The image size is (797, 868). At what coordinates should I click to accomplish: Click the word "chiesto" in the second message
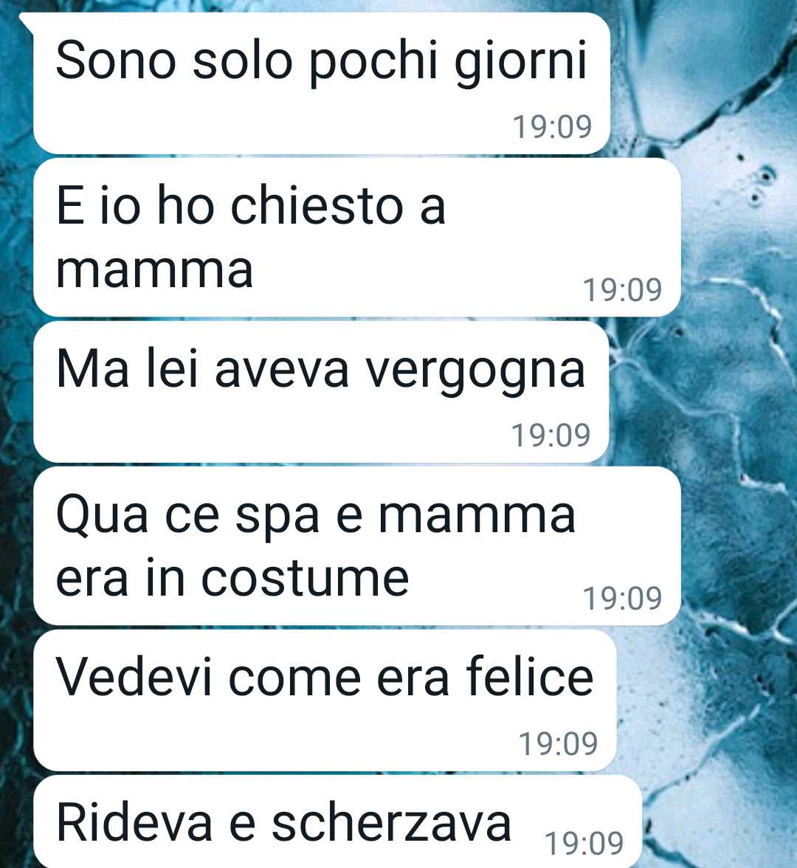tap(317, 205)
